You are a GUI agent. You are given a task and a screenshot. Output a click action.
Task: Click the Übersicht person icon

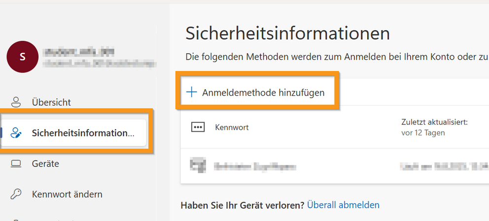pos(16,102)
